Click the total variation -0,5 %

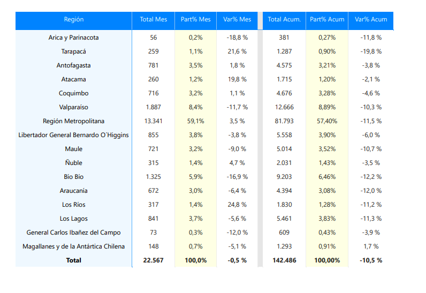tap(237, 260)
